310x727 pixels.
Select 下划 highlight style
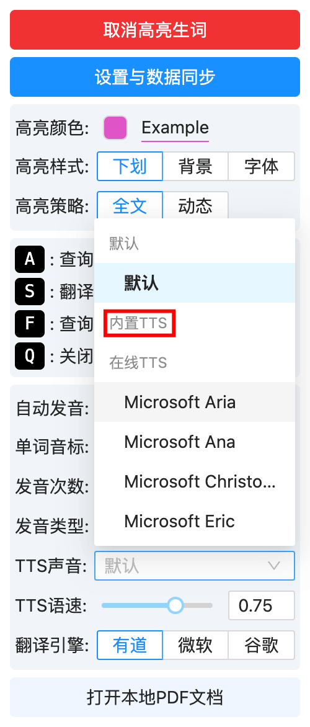point(130,166)
